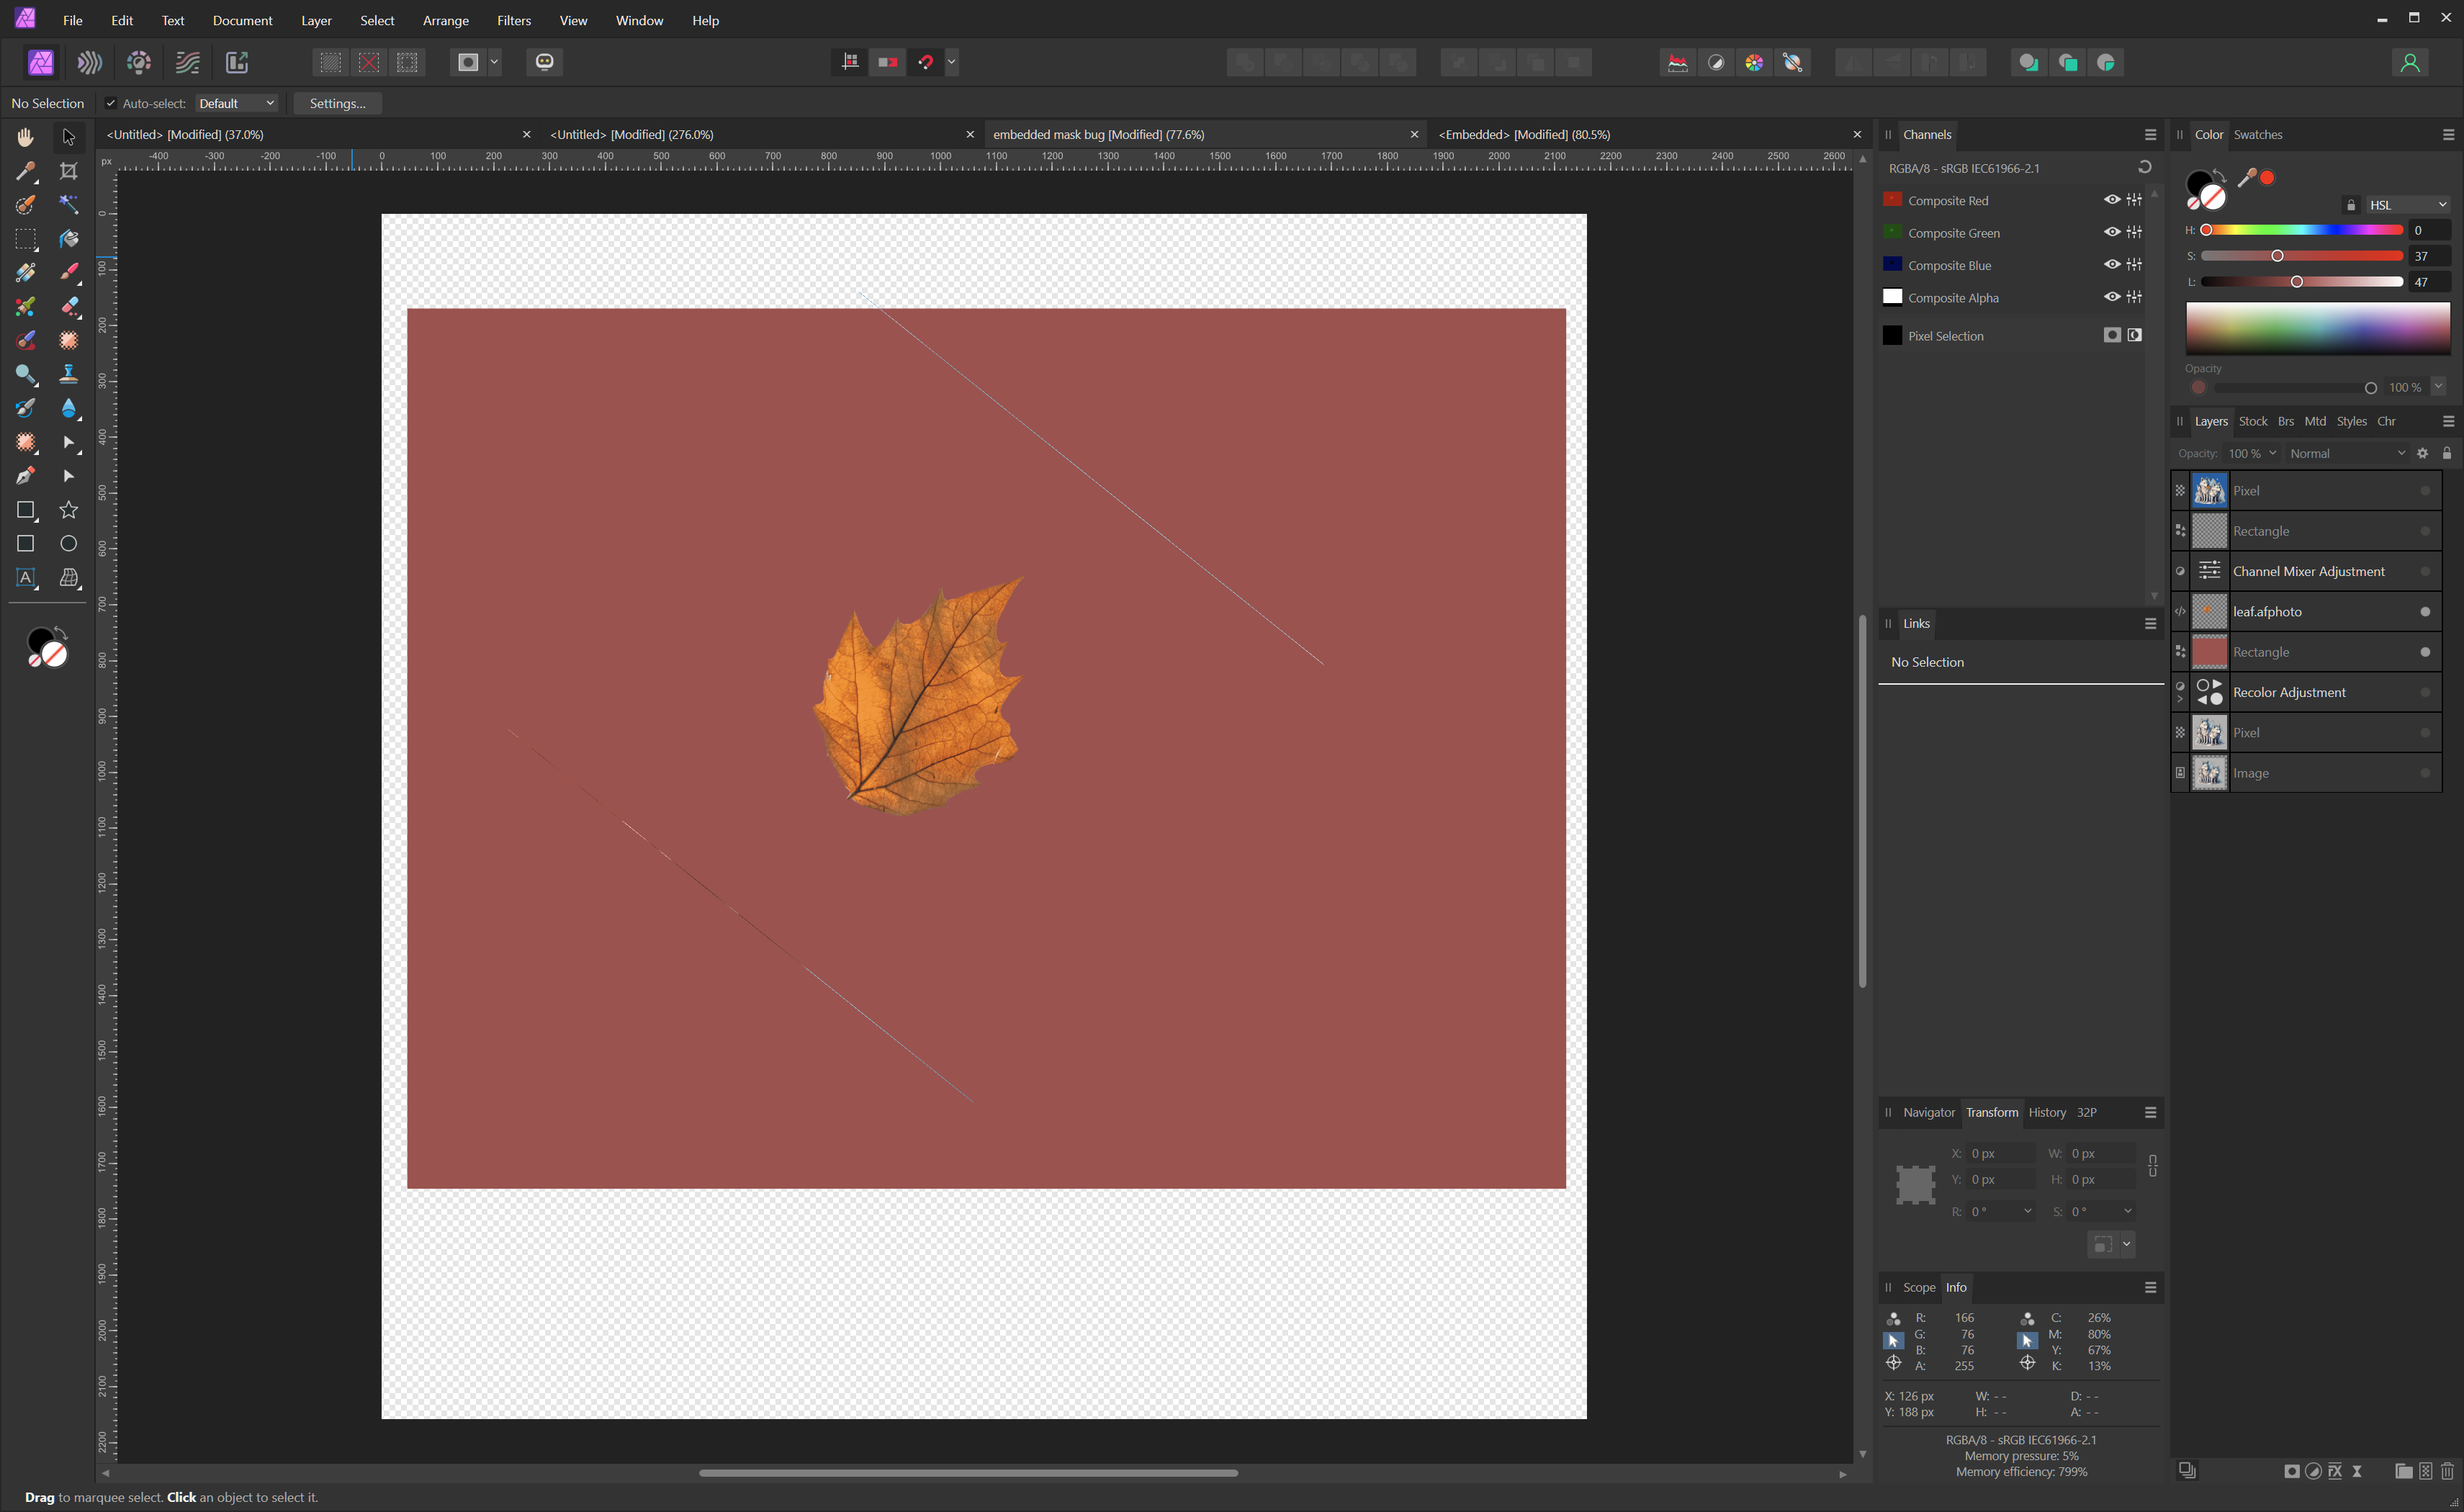
Task: Open the Liquify Persona
Action: pyautogui.click(x=89, y=63)
